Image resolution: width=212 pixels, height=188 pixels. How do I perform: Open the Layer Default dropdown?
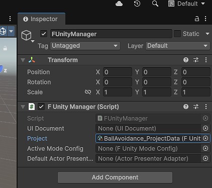pyautogui.click(x=178, y=46)
